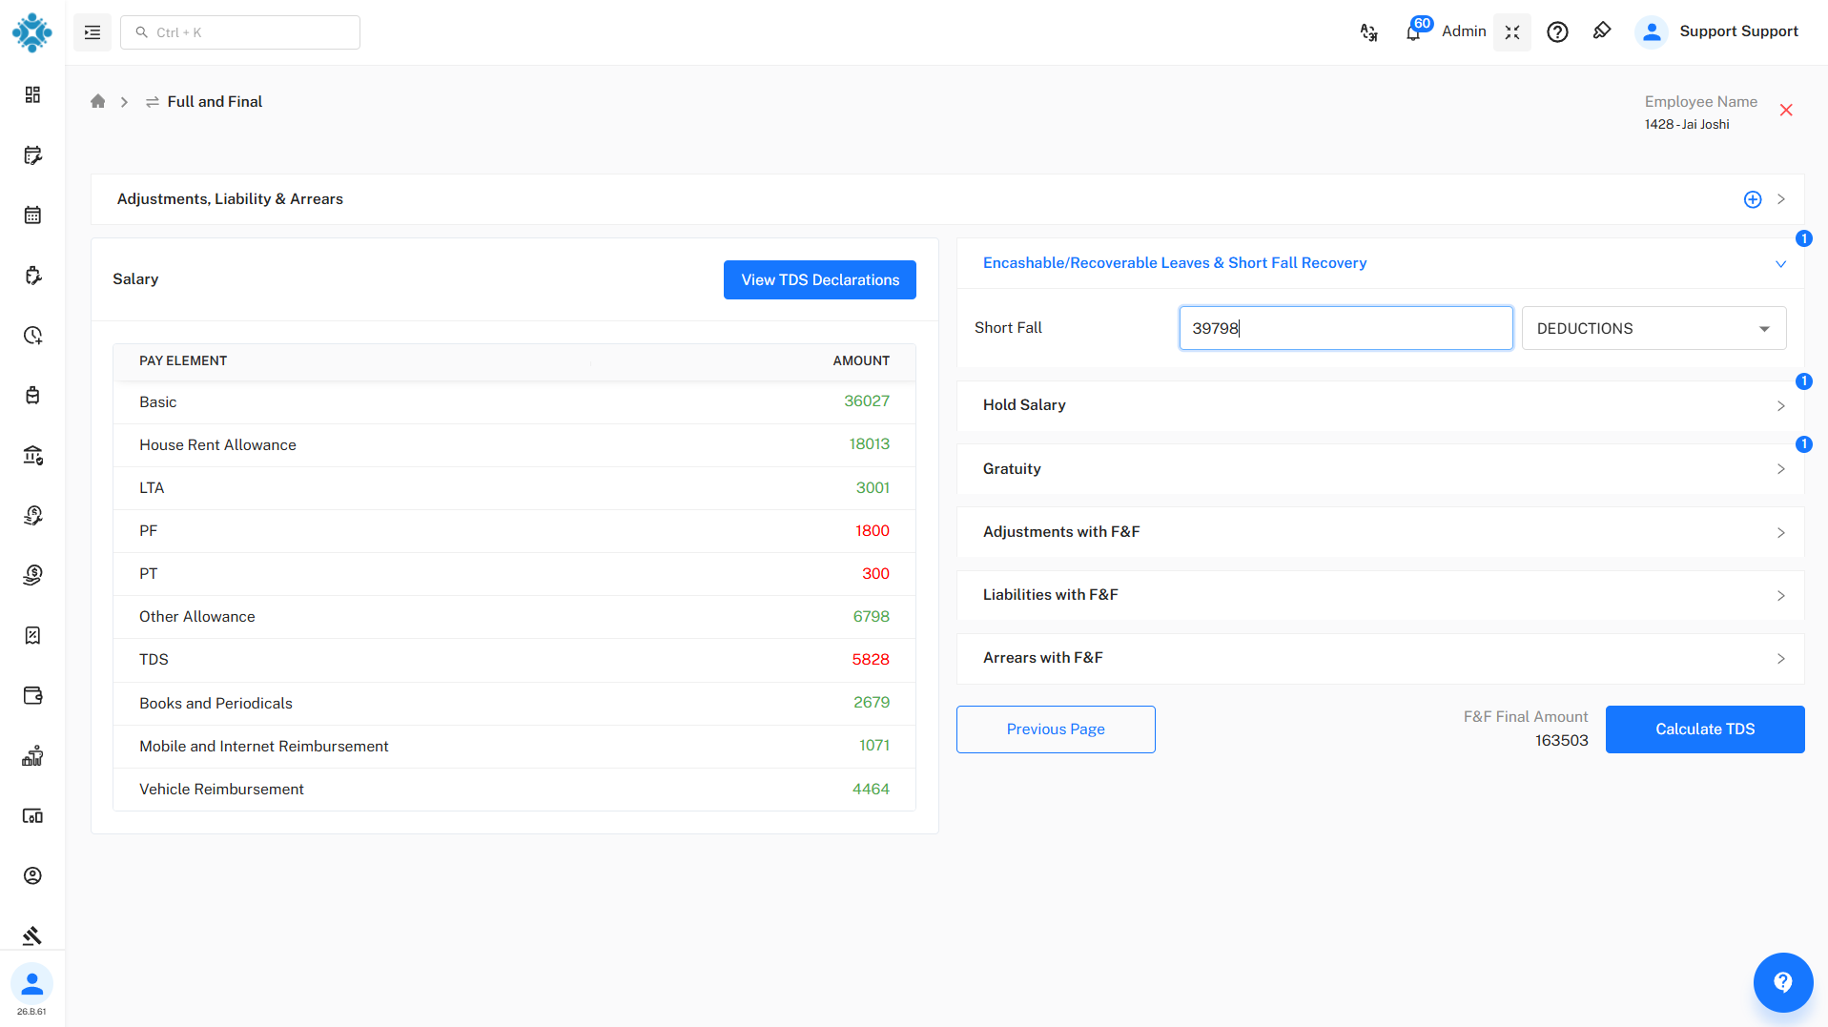This screenshot has width=1828, height=1027.
Task: Open bottom profile avatar in sidebar
Action: (32, 983)
